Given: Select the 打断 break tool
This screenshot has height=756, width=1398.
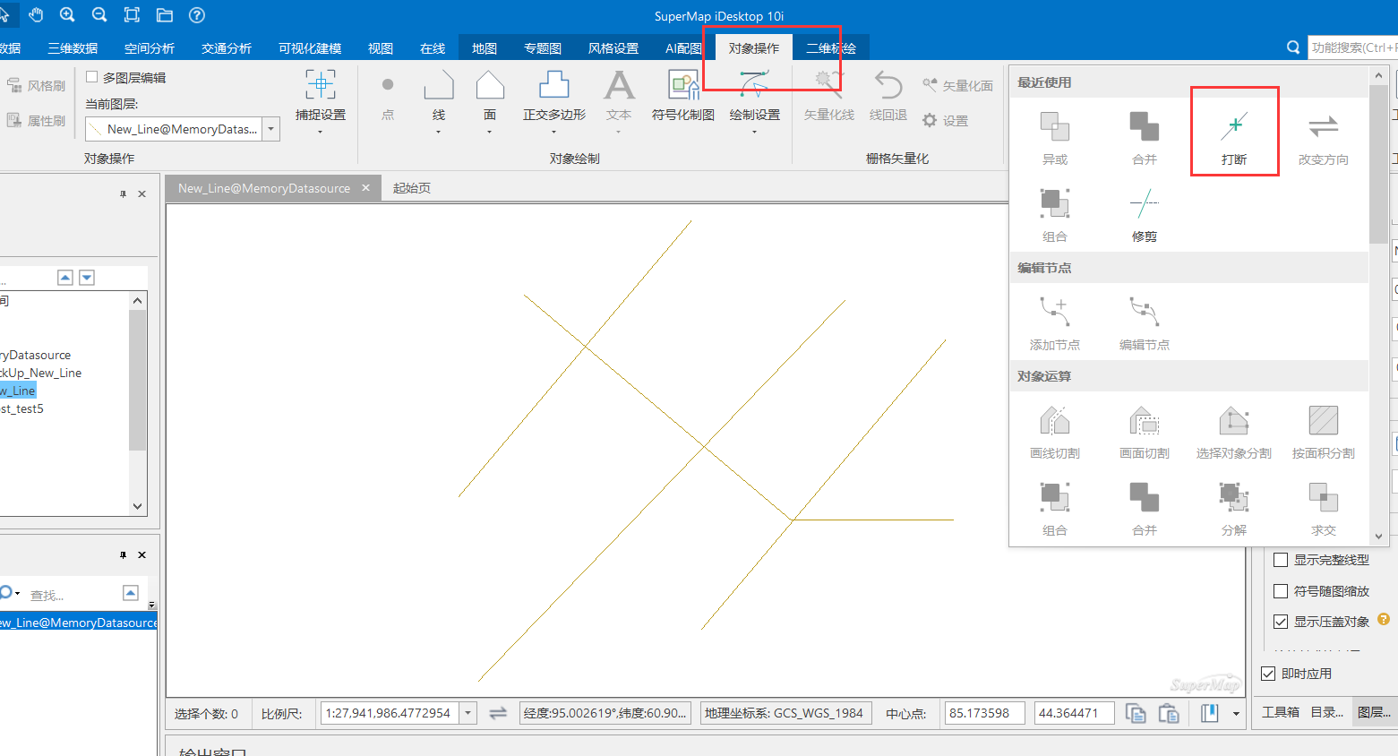Looking at the screenshot, I should (x=1234, y=137).
